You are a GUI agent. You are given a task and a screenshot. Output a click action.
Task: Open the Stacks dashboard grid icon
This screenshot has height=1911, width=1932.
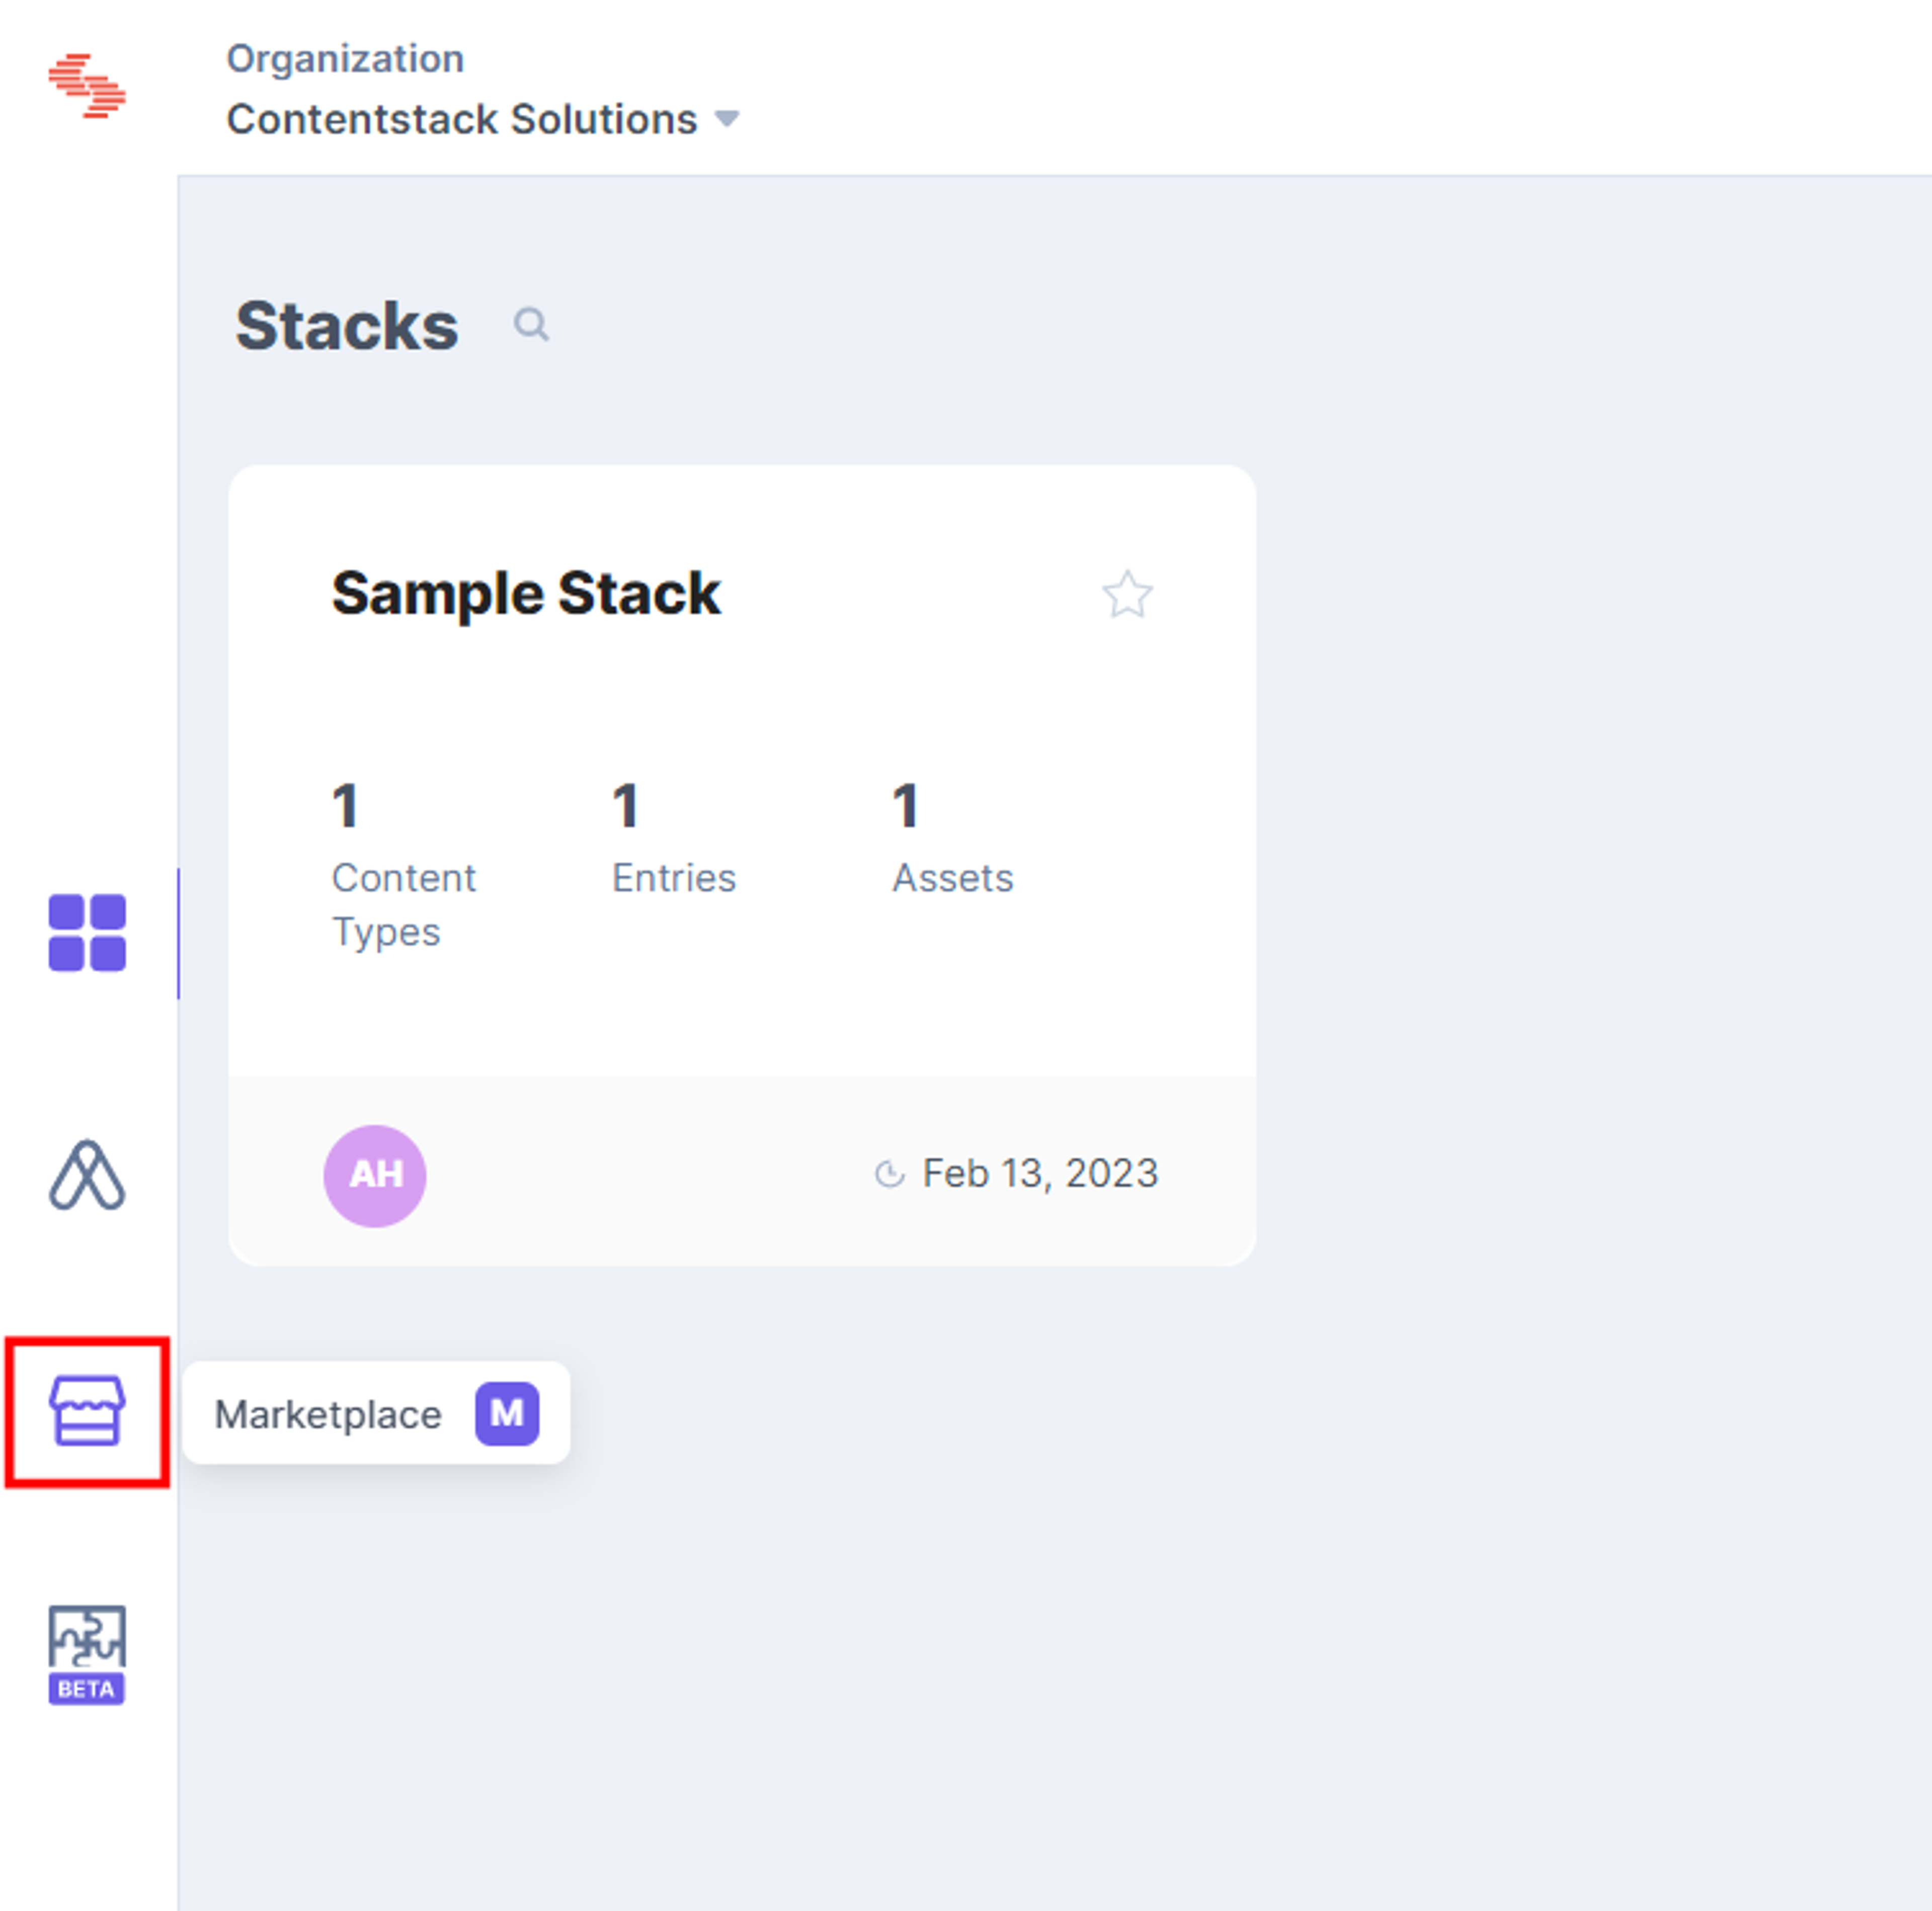click(87, 932)
